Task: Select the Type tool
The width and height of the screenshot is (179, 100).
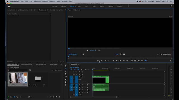Action: pos(66,85)
